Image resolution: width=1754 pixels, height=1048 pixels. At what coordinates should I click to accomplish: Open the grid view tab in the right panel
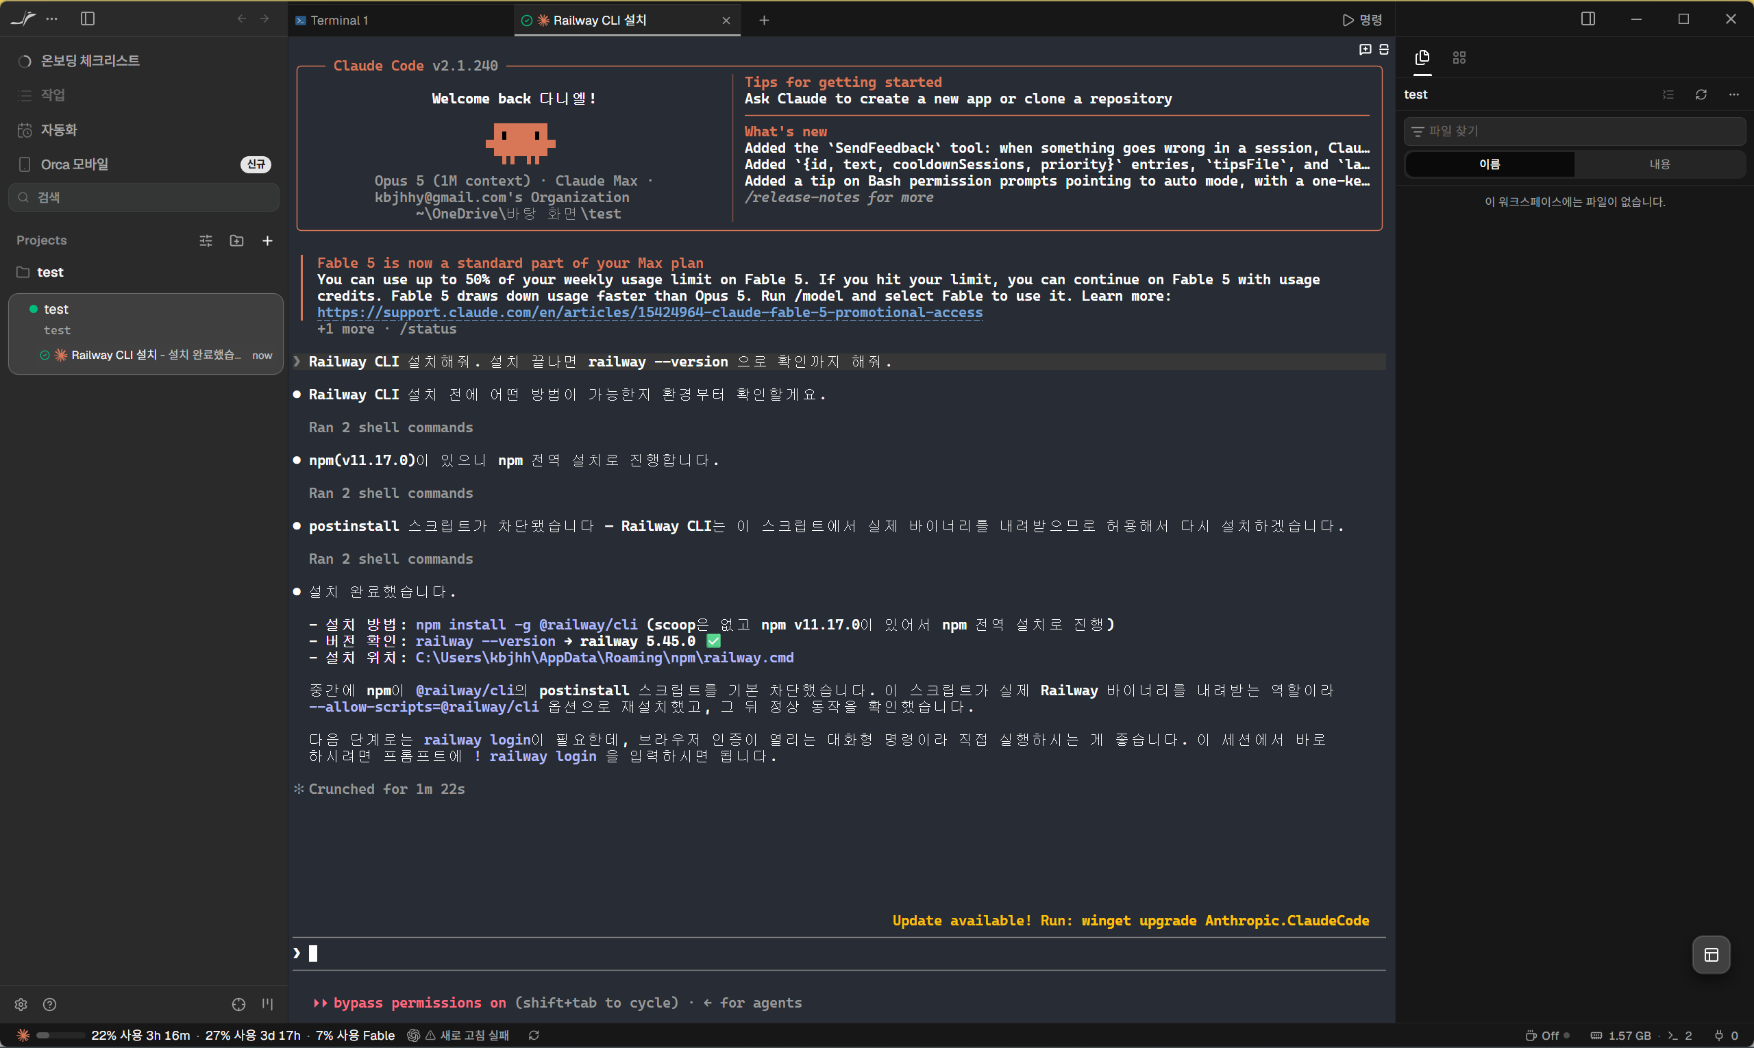tap(1459, 58)
